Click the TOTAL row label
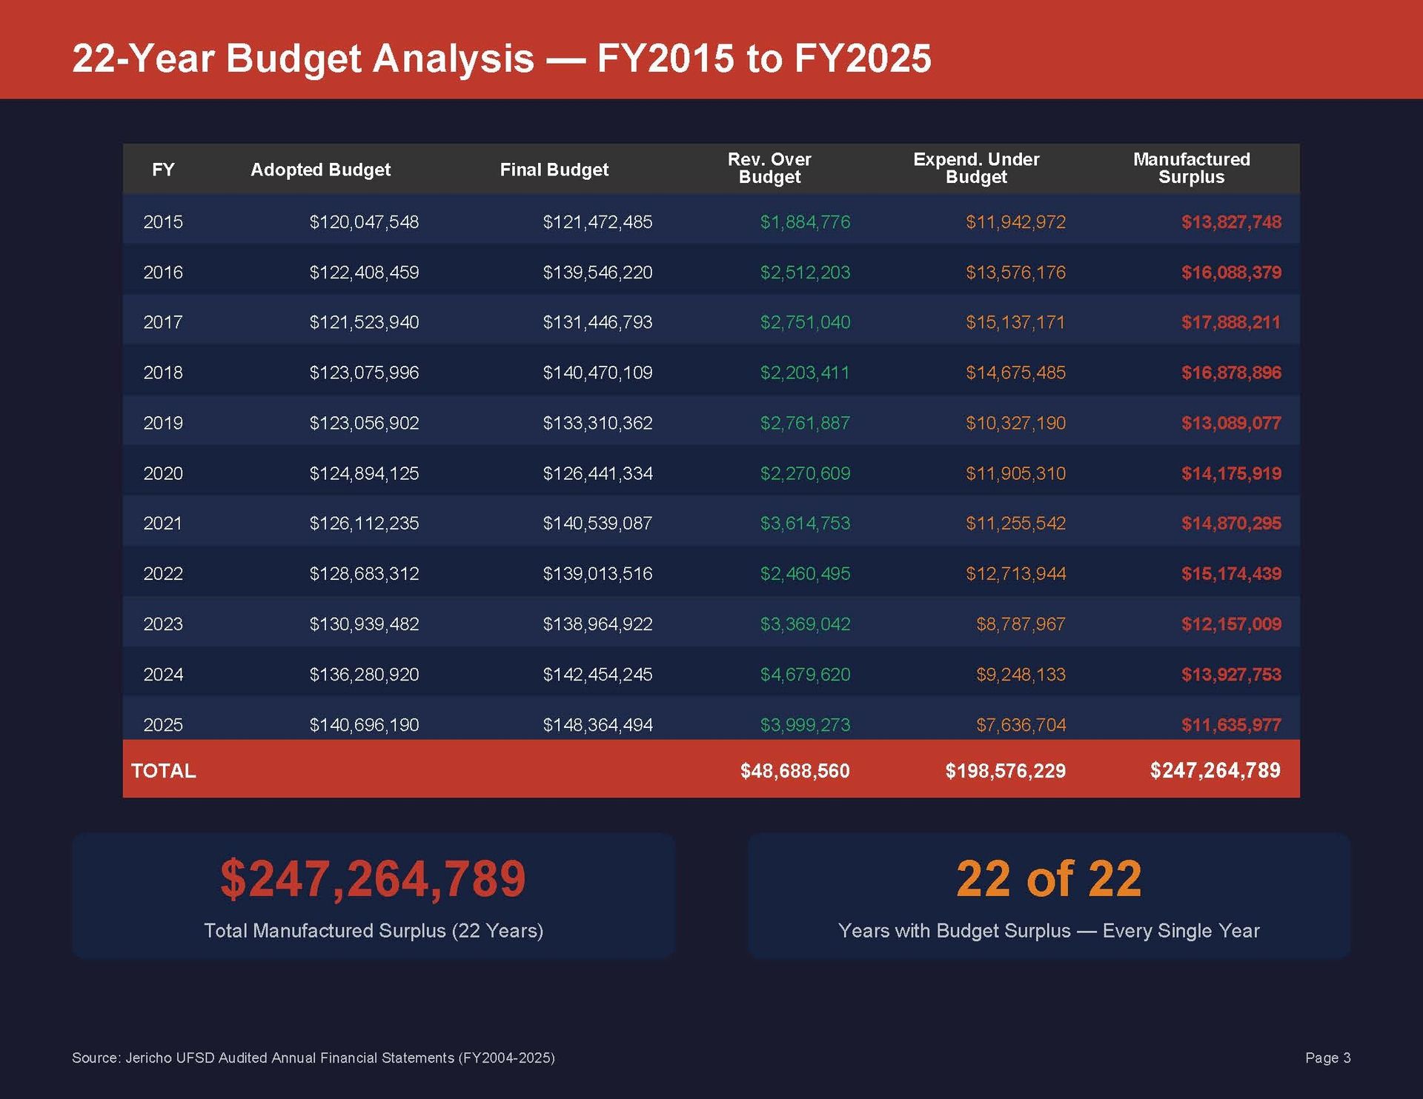 164,771
